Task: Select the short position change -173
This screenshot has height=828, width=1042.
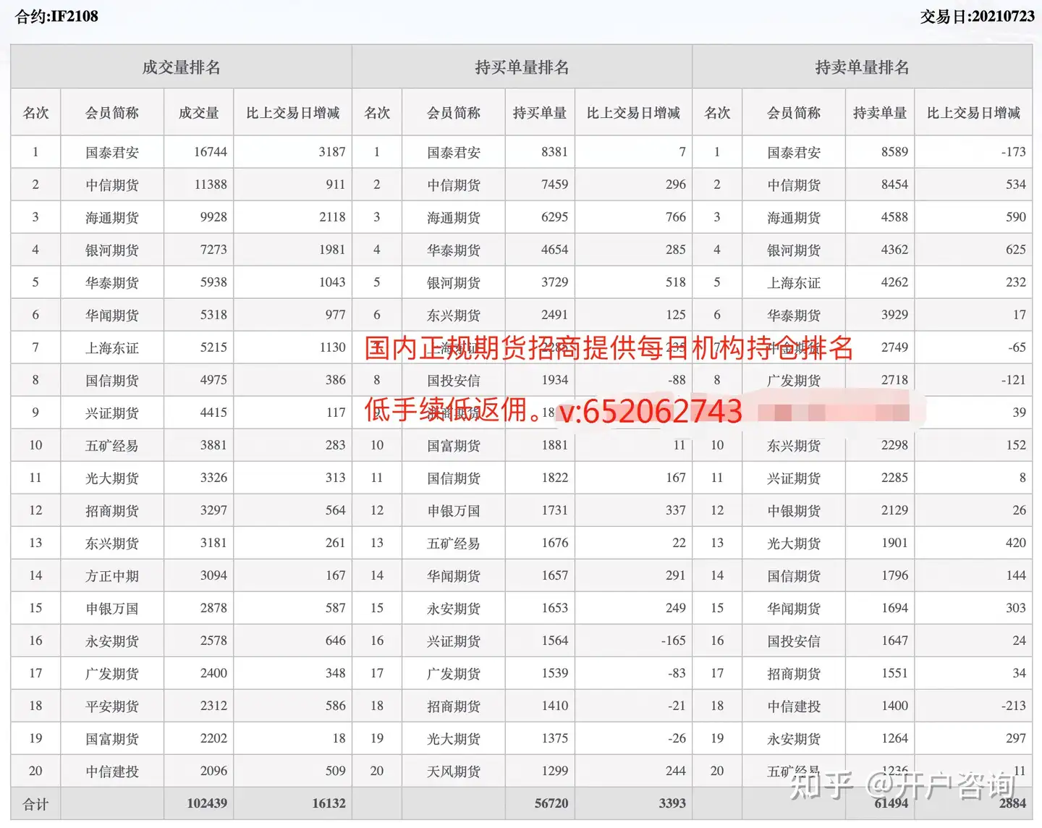Action: 1014,152
